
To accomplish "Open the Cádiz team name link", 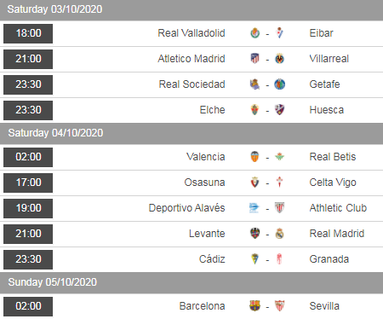I will tap(212, 259).
